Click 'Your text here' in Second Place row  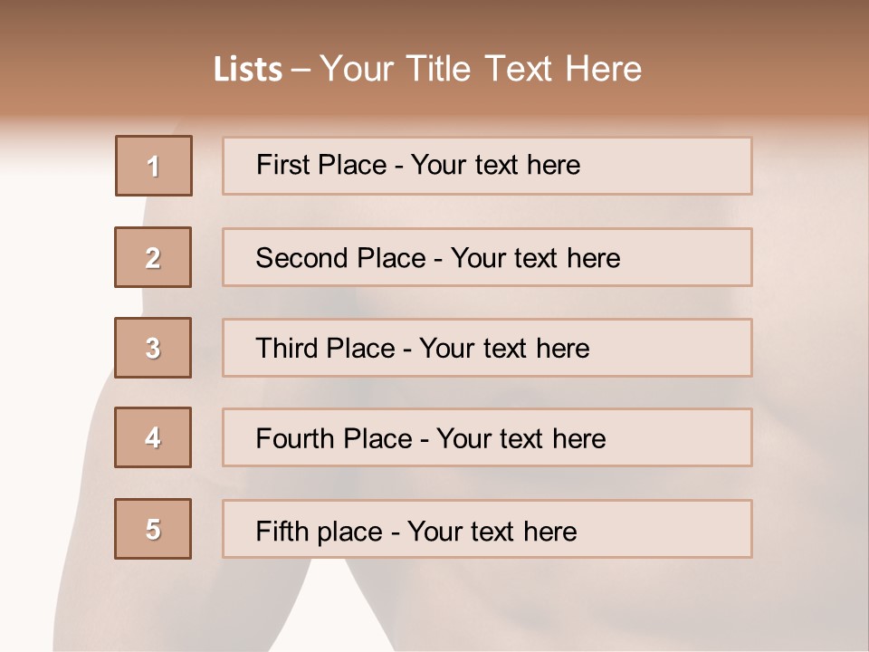535,258
